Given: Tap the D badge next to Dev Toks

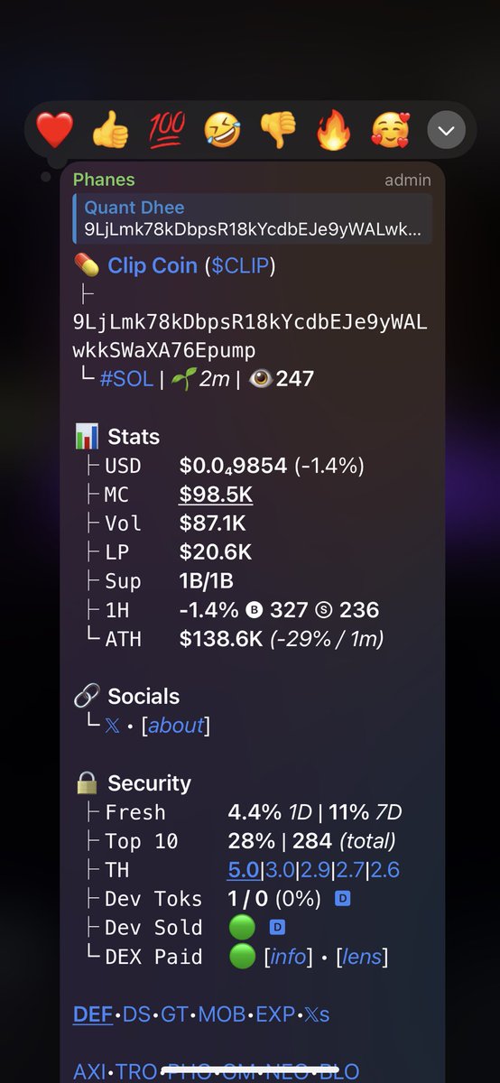Looking at the screenshot, I should pos(342,899).
